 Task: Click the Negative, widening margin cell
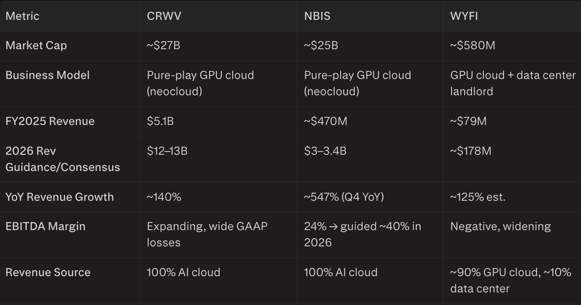(500, 226)
